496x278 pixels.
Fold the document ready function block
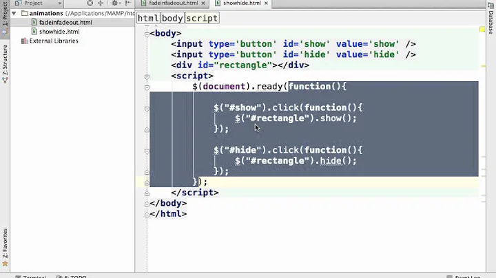coord(147,87)
